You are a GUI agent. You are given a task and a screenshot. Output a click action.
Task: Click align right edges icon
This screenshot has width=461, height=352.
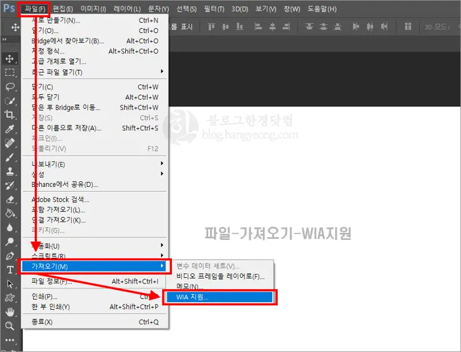[286, 27]
